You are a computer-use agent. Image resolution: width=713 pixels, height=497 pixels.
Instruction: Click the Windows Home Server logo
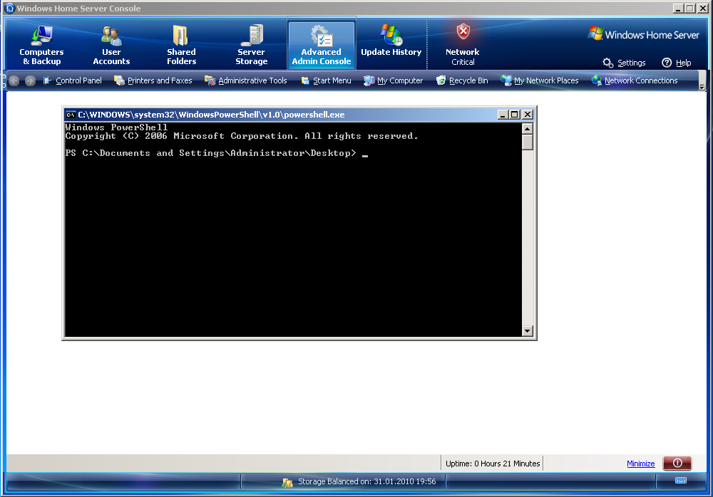(x=643, y=34)
